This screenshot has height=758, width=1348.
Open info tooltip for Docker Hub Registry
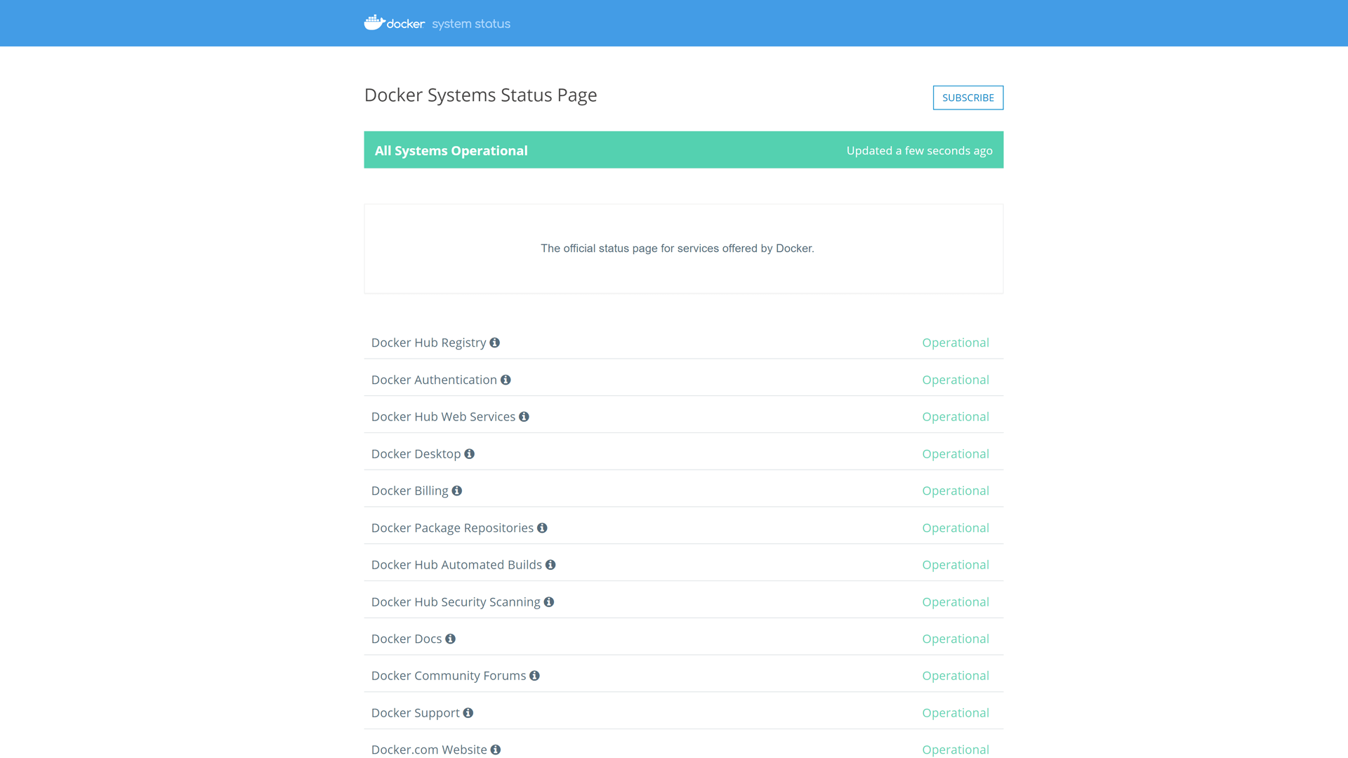[495, 343]
